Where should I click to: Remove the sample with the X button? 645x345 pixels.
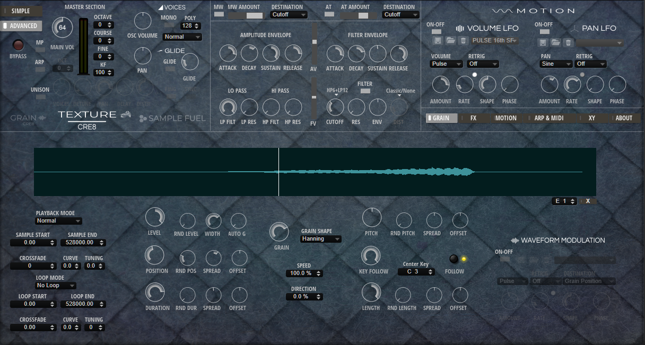(x=588, y=201)
